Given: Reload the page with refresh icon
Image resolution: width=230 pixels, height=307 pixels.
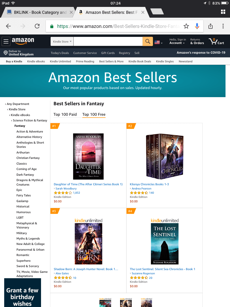Looking at the screenshot, I should [x=37, y=26].
